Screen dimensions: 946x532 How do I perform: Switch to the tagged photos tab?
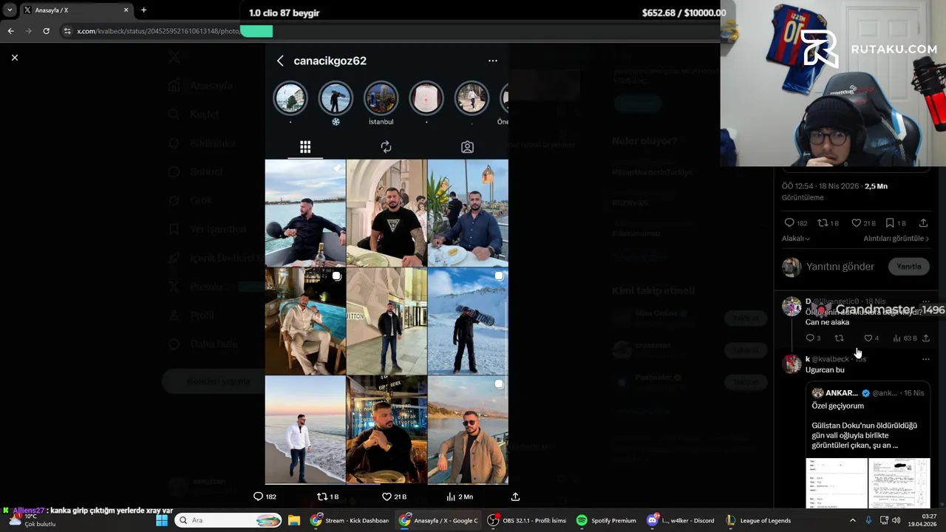coord(467,147)
